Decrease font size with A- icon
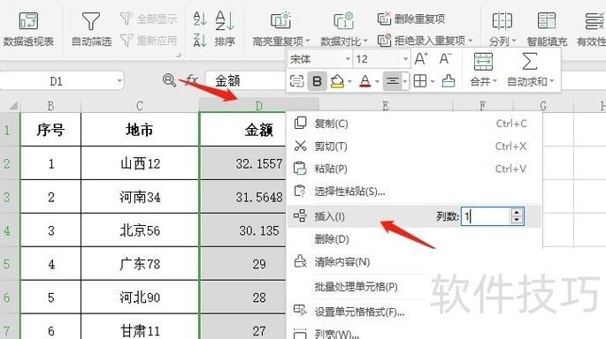 tap(445, 59)
